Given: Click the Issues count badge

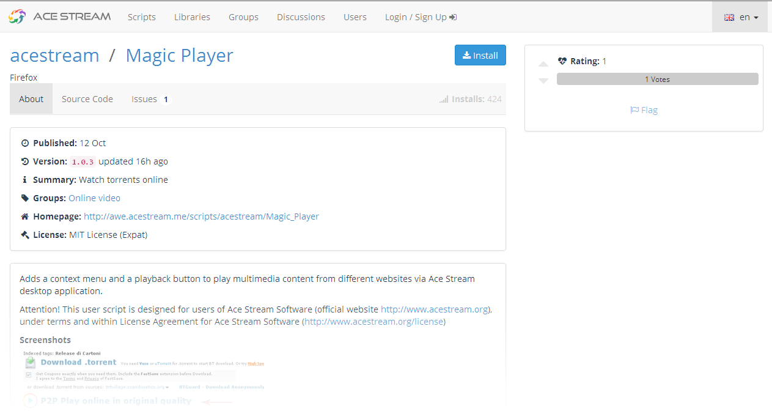Looking at the screenshot, I should (166, 99).
